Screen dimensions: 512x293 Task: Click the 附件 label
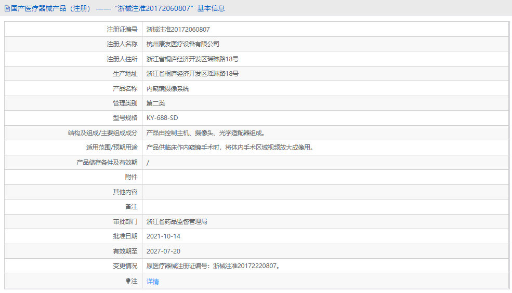coord(132,177)
